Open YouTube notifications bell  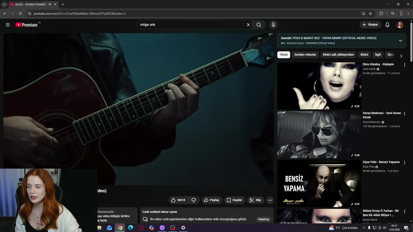[388, 25]
